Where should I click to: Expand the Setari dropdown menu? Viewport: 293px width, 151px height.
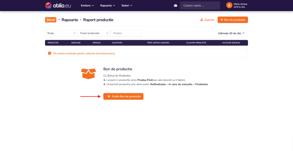(127, 6)
